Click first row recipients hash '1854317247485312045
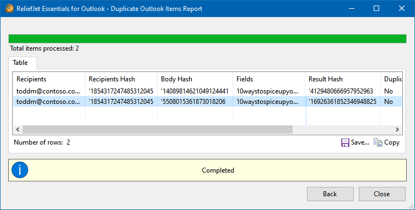Image resolution: width=415 pixels, height=210 pixels. [x=121, y=91]
